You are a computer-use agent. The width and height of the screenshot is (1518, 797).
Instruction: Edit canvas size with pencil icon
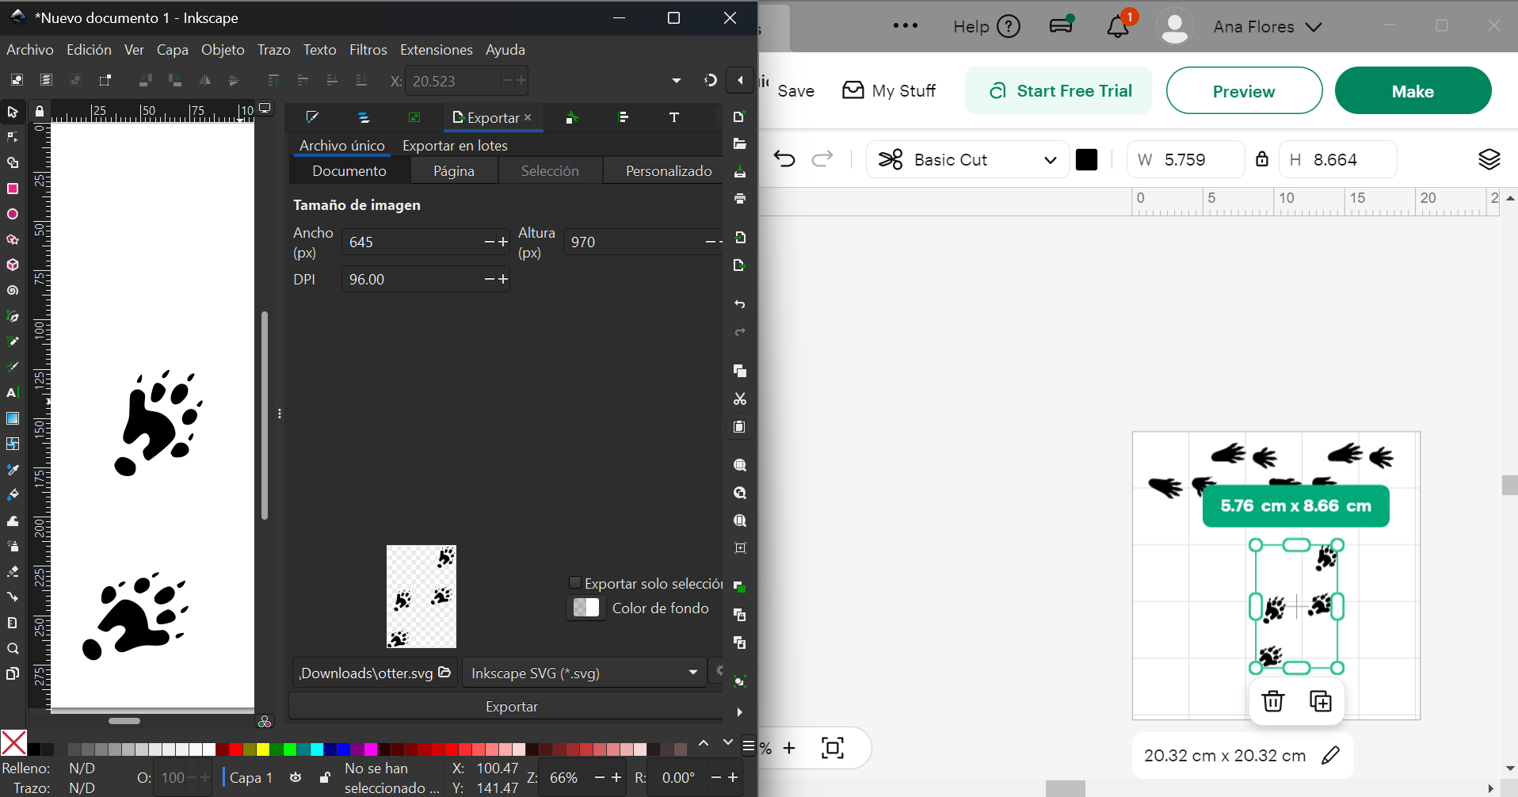pos(1331,755)
